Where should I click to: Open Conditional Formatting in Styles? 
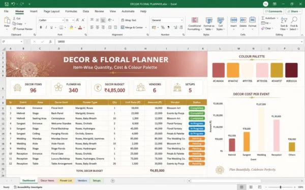tap(195, 24)
